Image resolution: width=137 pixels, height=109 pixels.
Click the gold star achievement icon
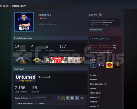click(68, 98)
